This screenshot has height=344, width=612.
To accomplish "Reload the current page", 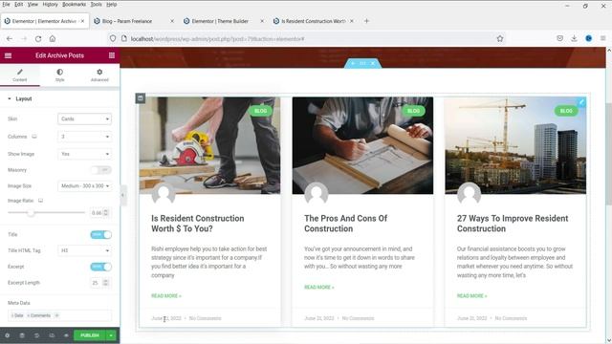I will click(x=38, y=38).
